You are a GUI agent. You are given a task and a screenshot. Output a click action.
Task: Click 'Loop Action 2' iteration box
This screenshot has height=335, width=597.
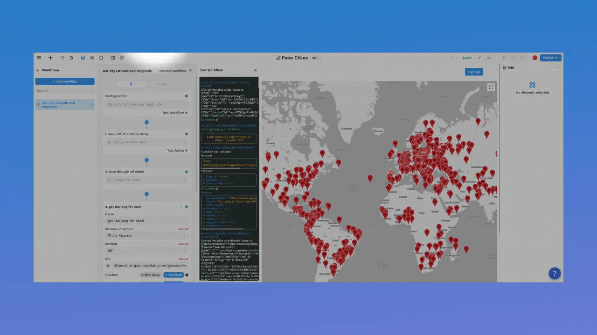coord(229,139)
